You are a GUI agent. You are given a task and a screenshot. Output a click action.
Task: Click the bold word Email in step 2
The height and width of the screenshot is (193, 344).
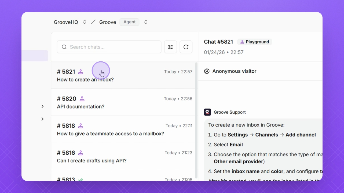coord(236,145)
